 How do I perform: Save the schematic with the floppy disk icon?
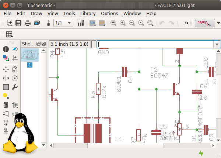[x=18, y=23]
